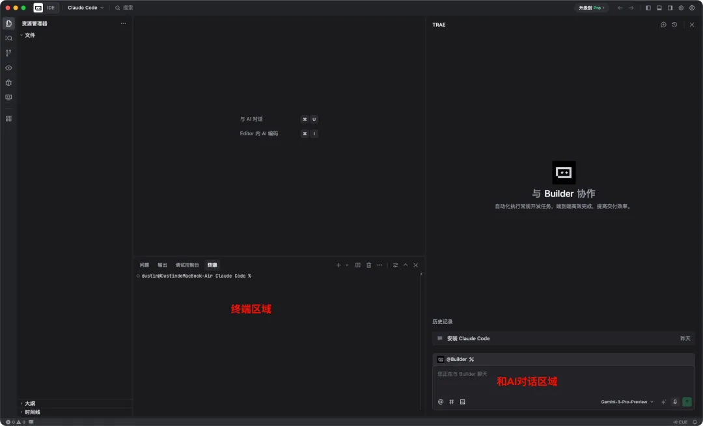
Task: Toggle the bottom panel visibility
Action: pos(659,8)
